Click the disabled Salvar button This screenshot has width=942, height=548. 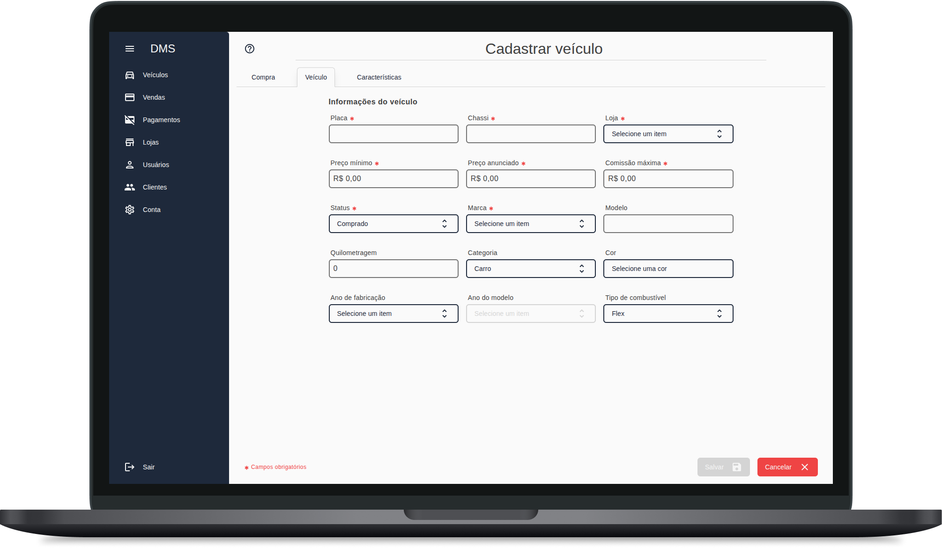(723, 467)
